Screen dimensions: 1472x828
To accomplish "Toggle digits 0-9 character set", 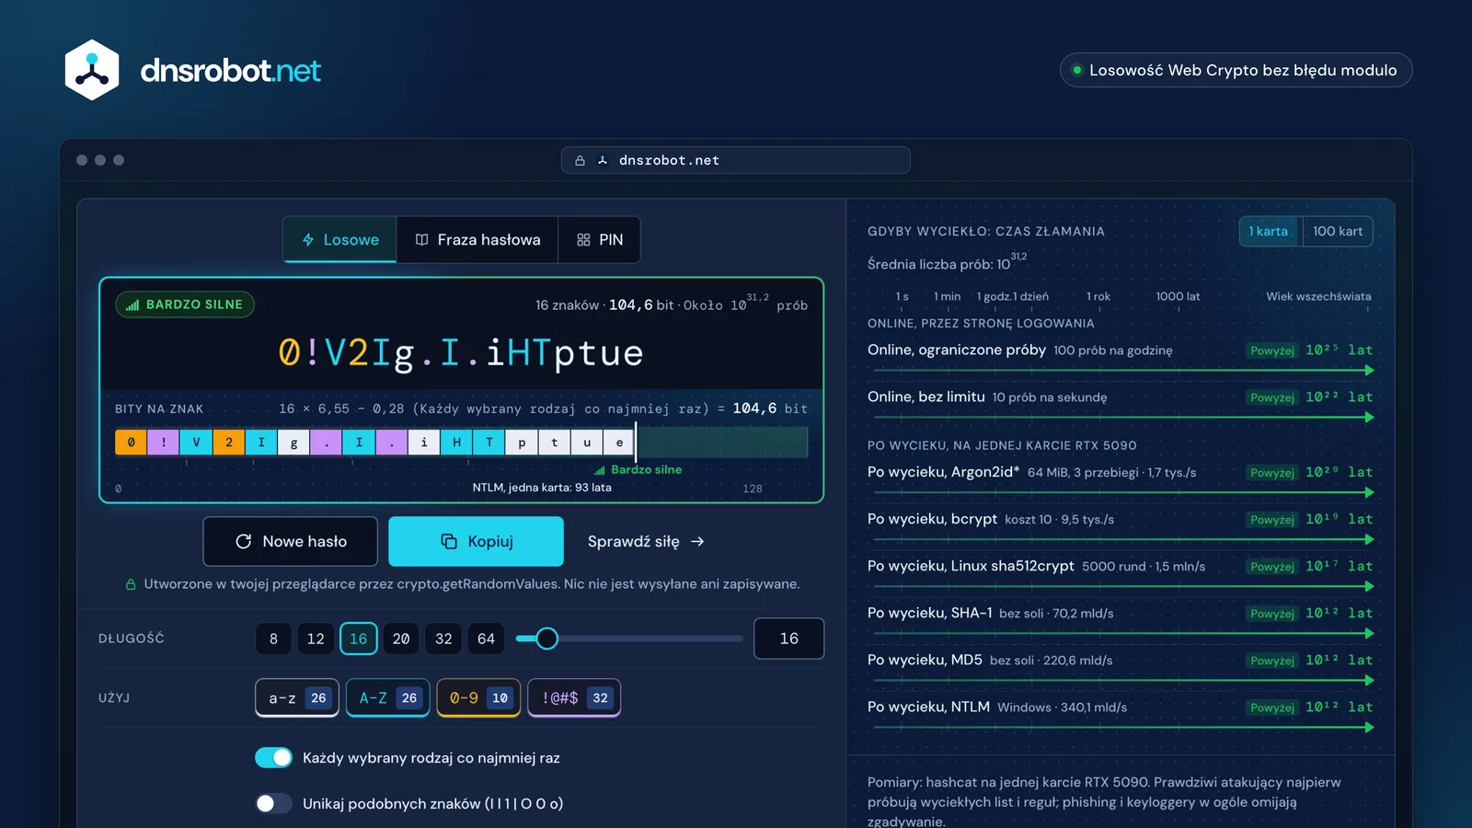I will (x=478, y=697).
